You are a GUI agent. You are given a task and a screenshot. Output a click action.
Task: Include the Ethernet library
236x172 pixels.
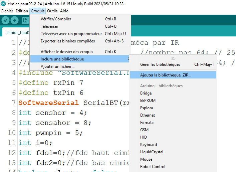pyautogui.click(x=173, y=115)
